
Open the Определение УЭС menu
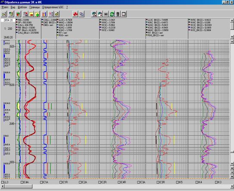[x=53, y=7]
